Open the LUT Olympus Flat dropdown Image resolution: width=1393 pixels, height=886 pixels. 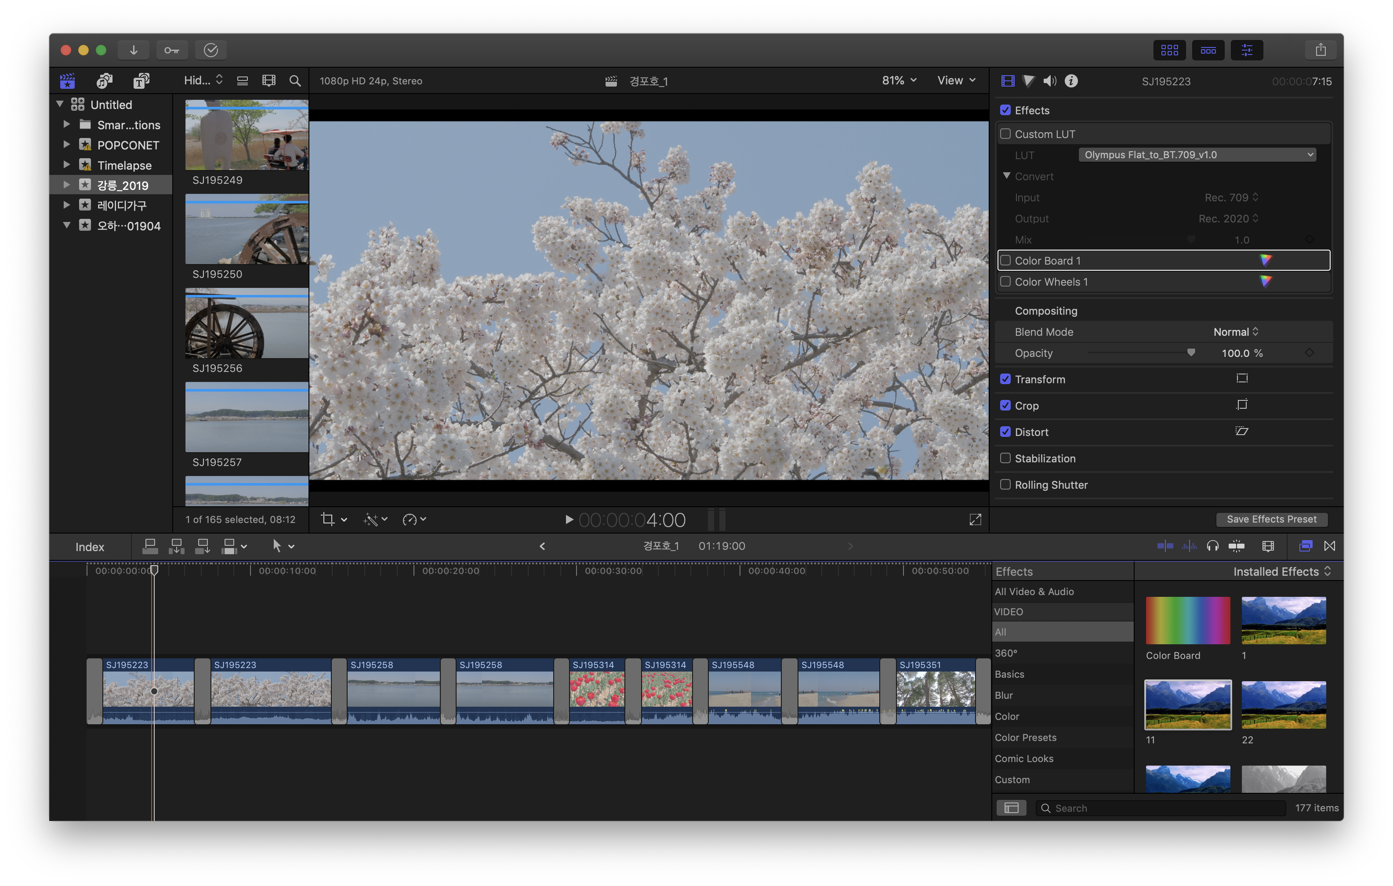click(1197, 155)
